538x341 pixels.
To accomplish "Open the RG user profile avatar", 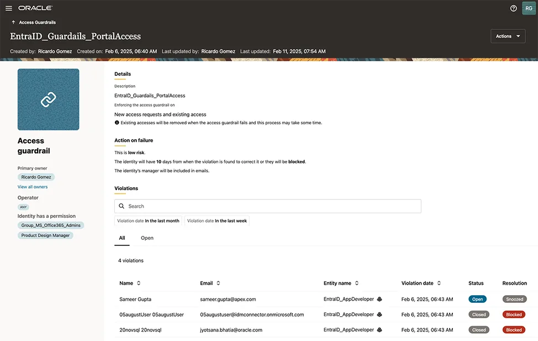I will (x=528, y=8).
